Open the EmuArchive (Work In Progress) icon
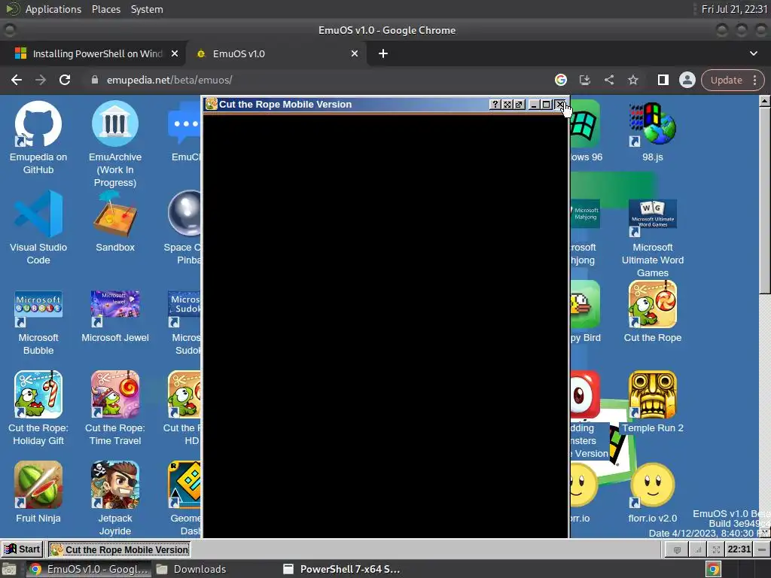This screenshot has width=771, height=578. pos(115,144)
